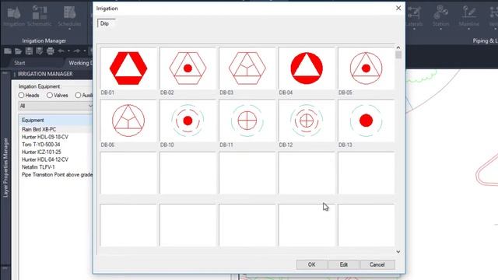
Task: Cancel the Irrigation symbol dialog
Action: pyautogui.click(x=377, y=264)
